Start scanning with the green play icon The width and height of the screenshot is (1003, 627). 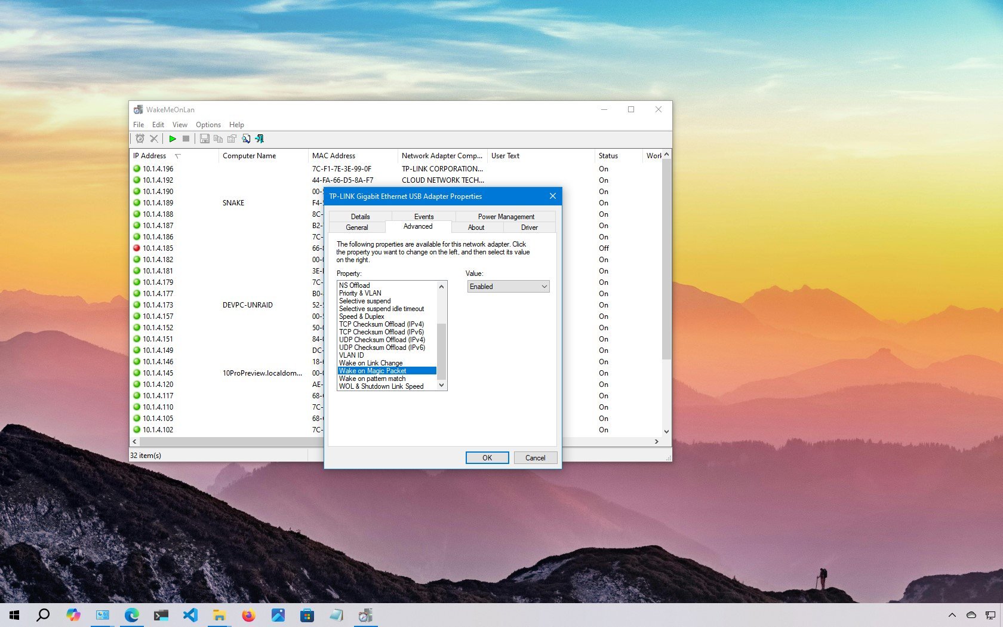173,139
